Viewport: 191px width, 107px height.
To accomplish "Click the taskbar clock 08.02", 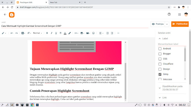I will coord(182,105).
